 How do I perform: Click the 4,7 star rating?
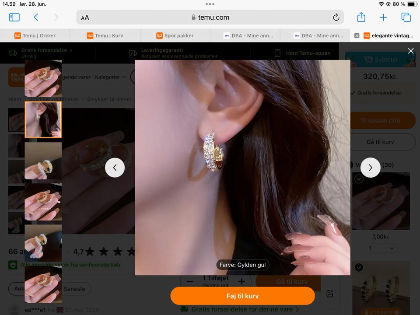pyautogui.click(x=79, y=252)
